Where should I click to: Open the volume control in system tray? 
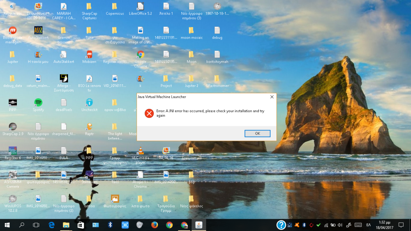coord(339,225)
